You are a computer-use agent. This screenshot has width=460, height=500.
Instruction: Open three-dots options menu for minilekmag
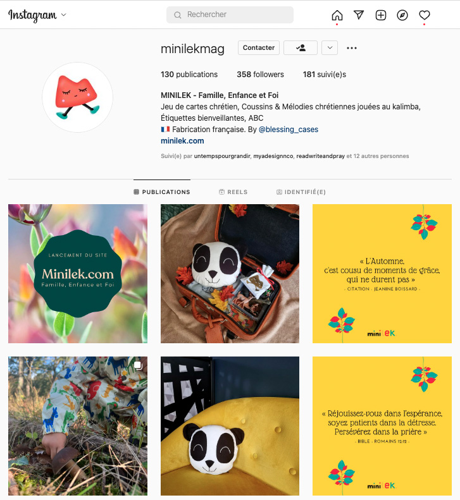[x=351, y=48]
